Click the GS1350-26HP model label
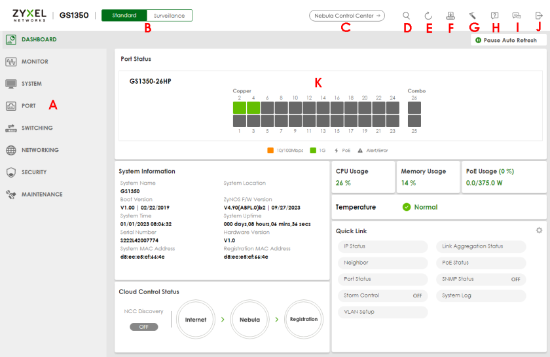Screen dimensions: 550x357 (x=151, y=81)
